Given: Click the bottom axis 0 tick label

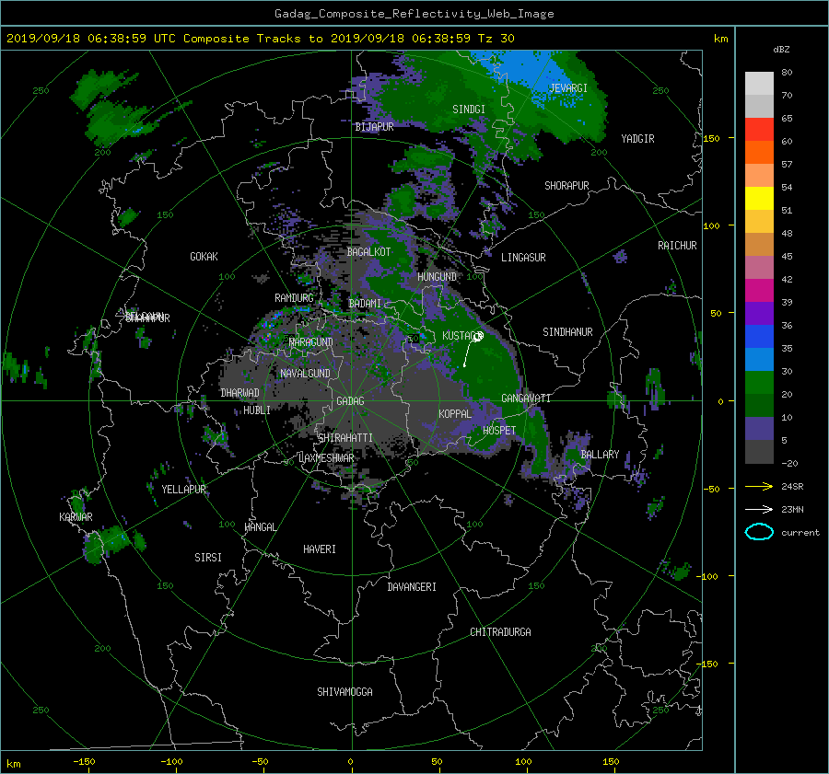Looking at the screenshot, I should pos(350,762).
